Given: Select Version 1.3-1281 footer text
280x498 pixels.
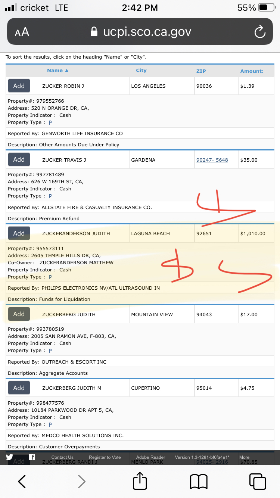Looking at the screenshot, I should (202, 457).
